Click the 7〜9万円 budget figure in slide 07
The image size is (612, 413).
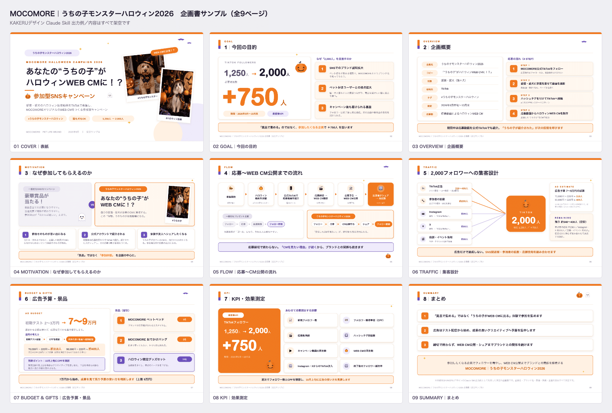[x=82, y=322]
